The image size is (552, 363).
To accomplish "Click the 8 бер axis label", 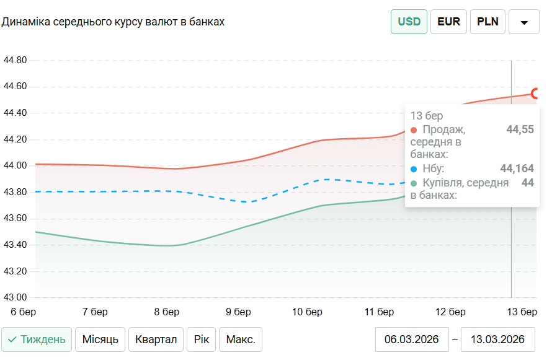I will tap(166, 311).
